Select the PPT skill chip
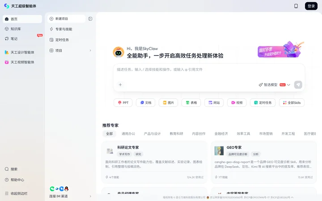 pyautogui.click(x=123, y=103)
